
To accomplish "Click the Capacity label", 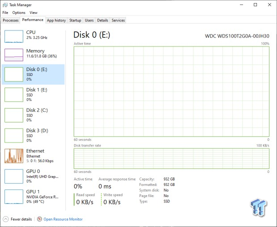I will (147, 179).
